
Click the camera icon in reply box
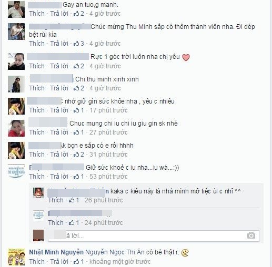pyautogui.click(x=251, y=235)
